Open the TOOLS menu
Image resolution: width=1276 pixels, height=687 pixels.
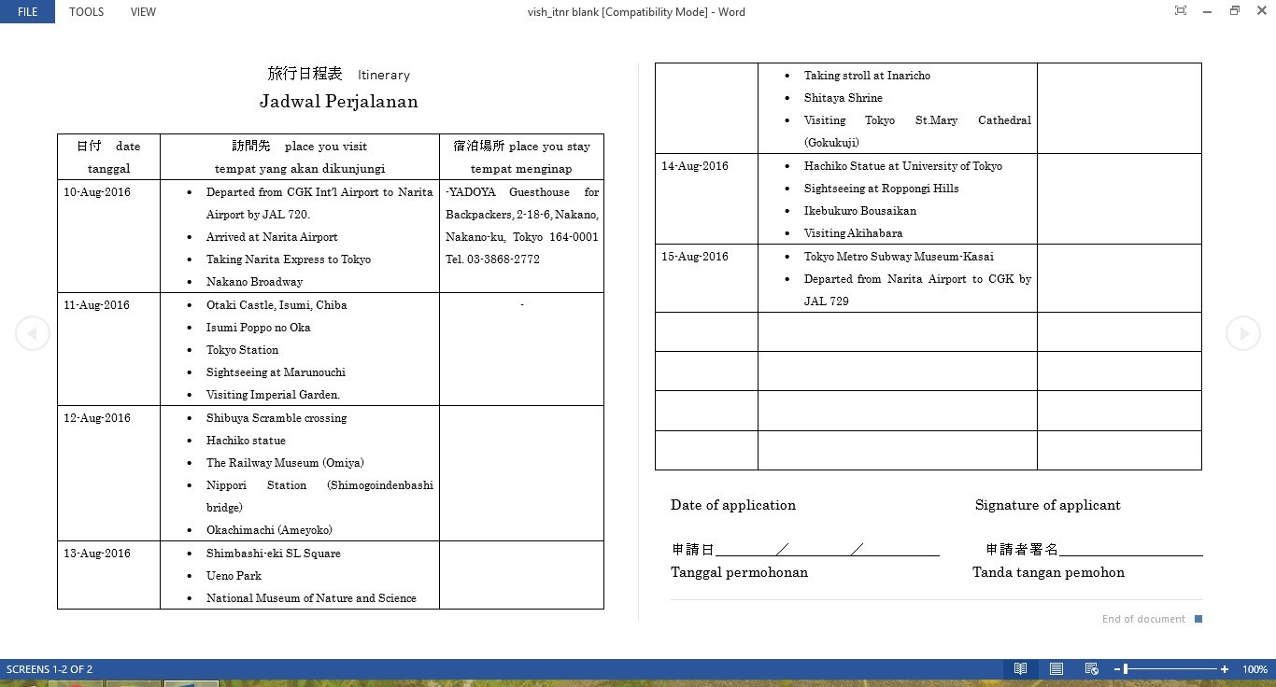click(x=86, y=11)
